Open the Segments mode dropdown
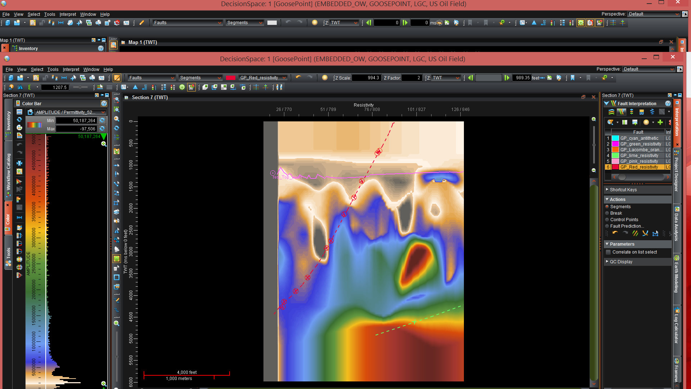 pyautogui.click(x=200, y=78)
